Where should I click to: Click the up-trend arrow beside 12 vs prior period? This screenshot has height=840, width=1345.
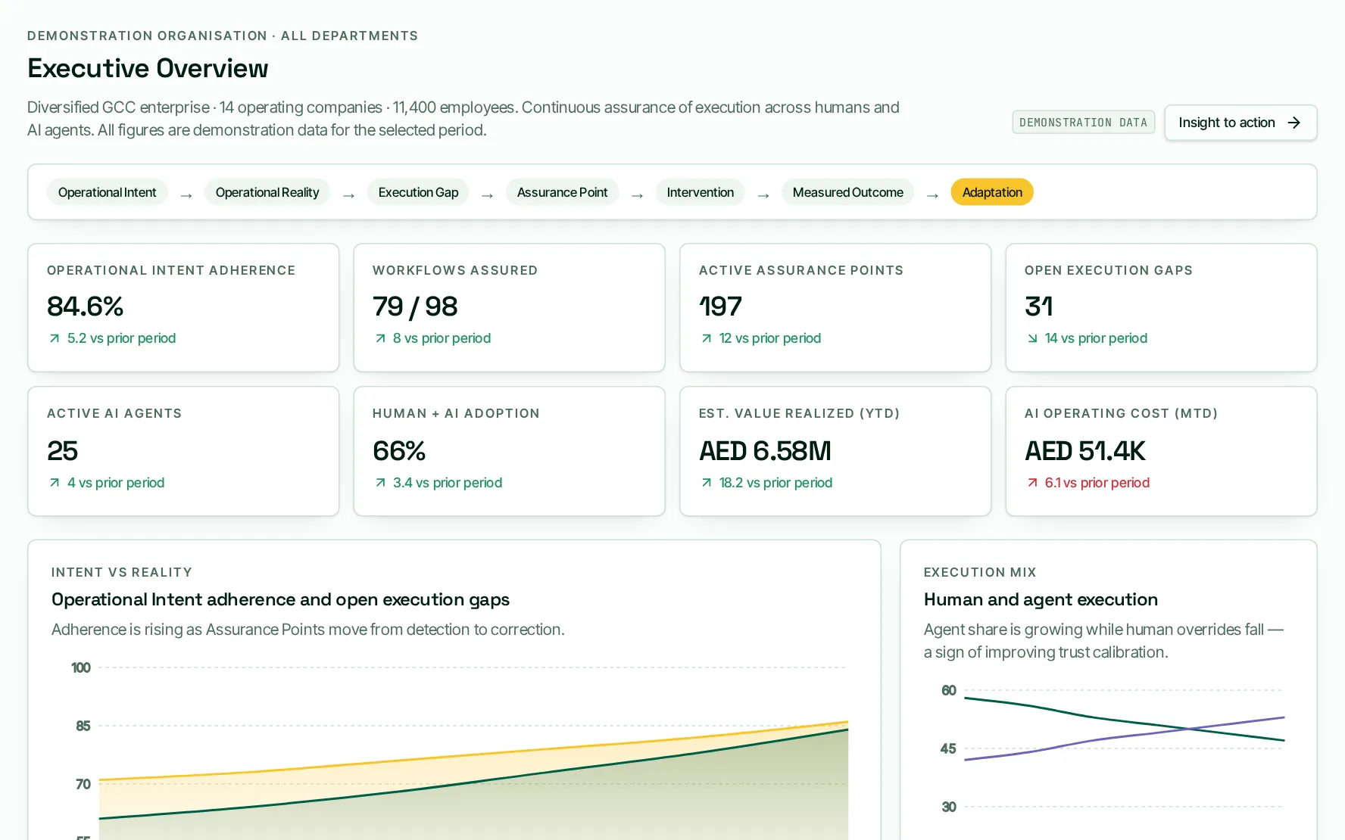707,338
